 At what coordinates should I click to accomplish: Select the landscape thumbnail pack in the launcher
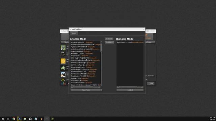pyautogui.click(x=63, y=74)
